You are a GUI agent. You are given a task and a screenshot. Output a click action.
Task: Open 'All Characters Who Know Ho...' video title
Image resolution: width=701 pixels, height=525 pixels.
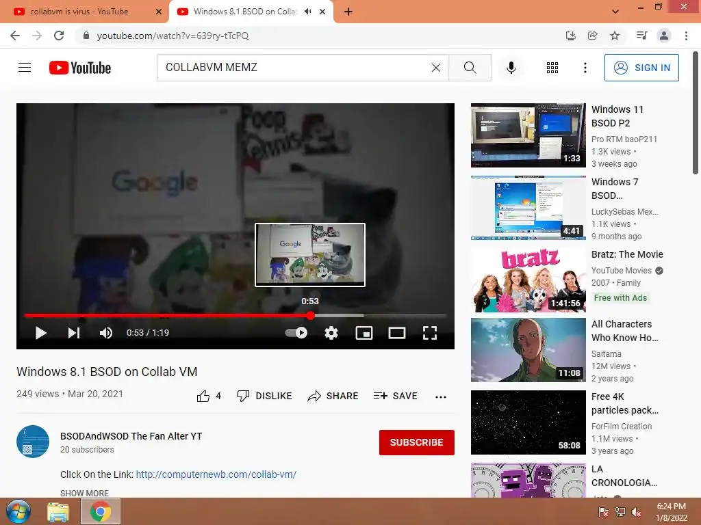coord(624,331)
